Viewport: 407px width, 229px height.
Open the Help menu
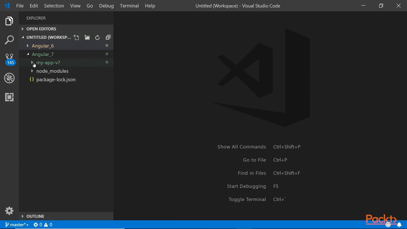150,6
